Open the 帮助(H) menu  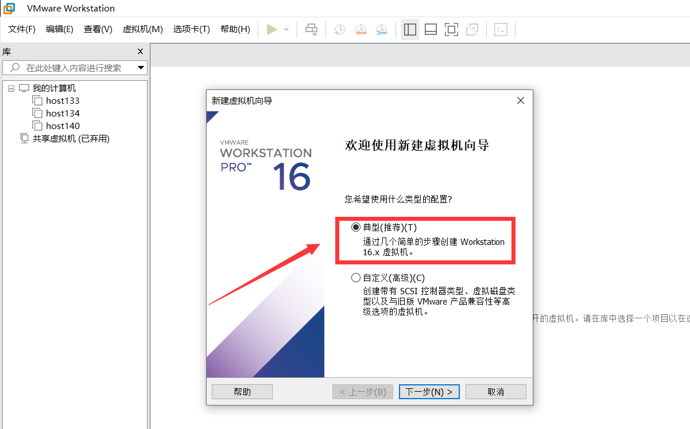click(x=235, y=29)
